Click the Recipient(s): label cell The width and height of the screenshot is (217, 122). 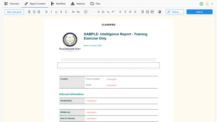click(72, 101)
